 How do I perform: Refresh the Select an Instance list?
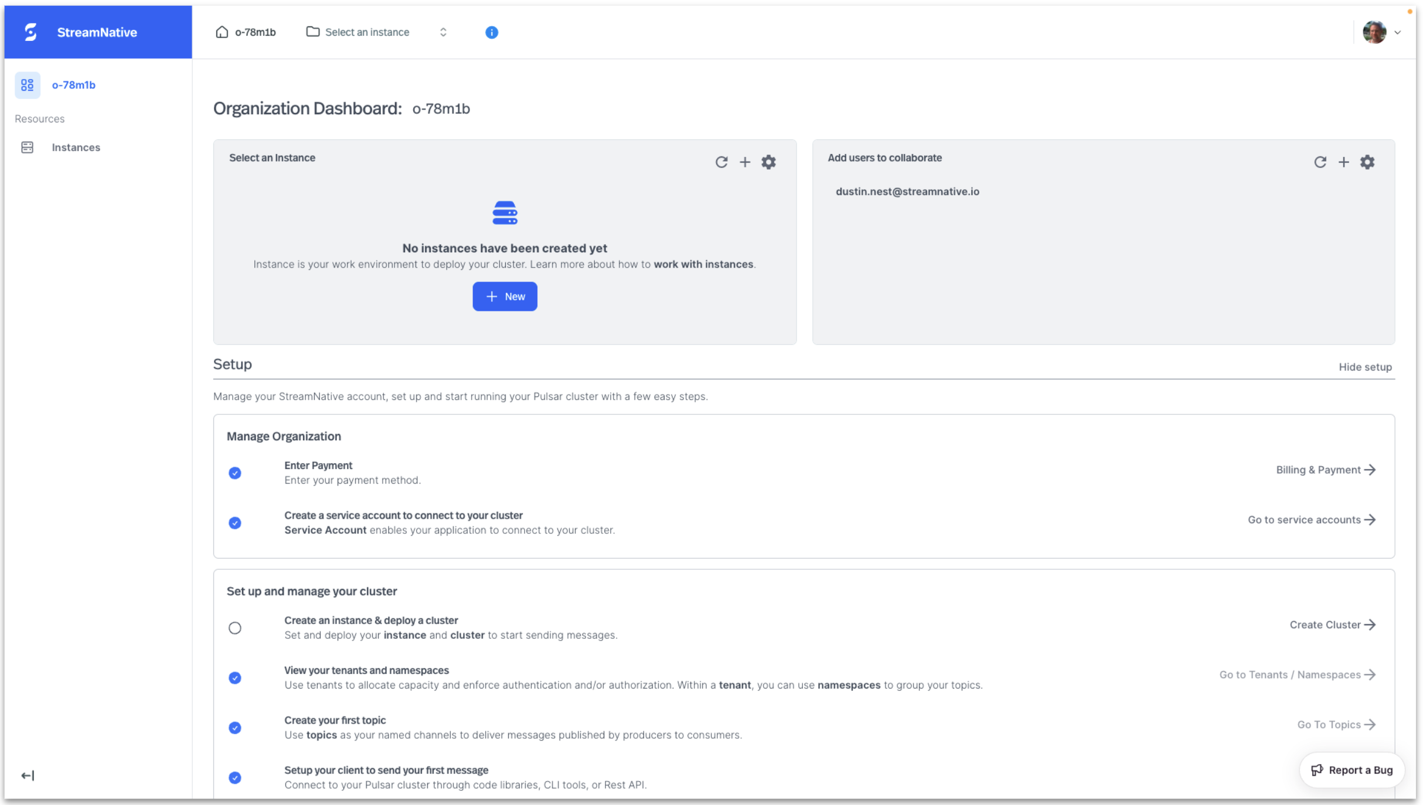722,162
